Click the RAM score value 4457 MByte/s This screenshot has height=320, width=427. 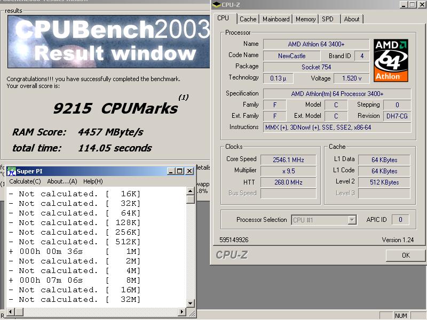tap(110, 132)
